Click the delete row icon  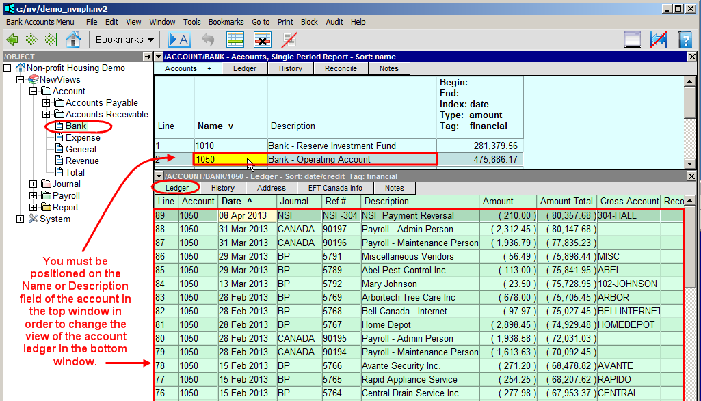tap(263, 40)
